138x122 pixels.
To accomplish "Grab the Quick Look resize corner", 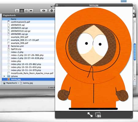I will tap(131, 117).
